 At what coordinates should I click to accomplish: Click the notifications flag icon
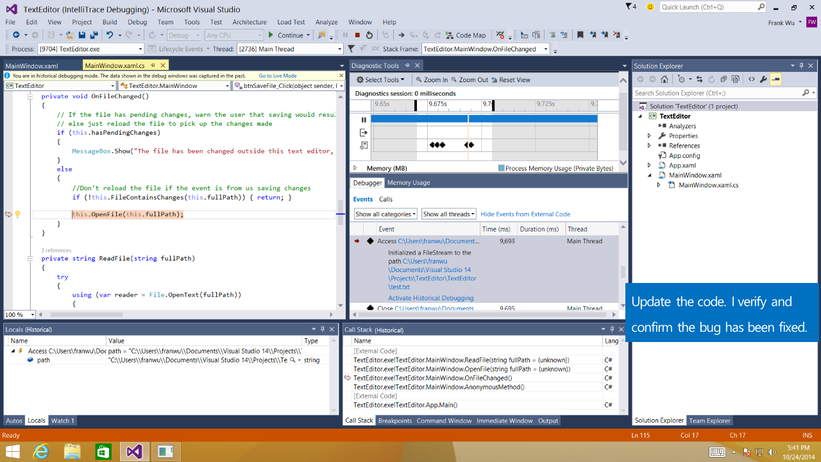click(x=628, y=6)
